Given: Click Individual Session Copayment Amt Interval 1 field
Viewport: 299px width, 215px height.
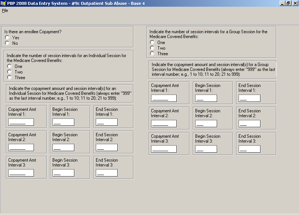Looking at the screenshot, I should click(21, 122).
